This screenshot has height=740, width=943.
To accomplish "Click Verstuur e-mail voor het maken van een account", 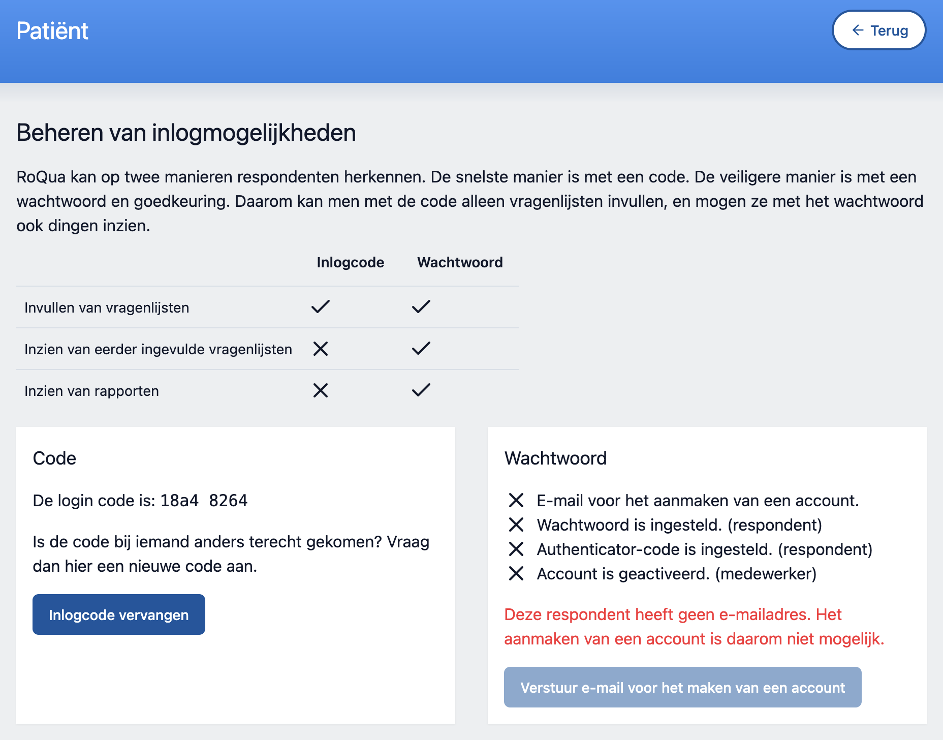I will (682, 687).
